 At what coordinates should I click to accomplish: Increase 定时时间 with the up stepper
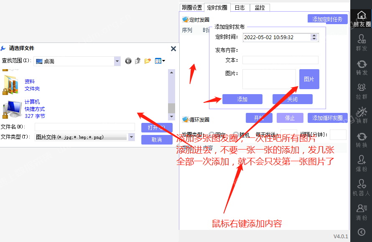[314, 35]
